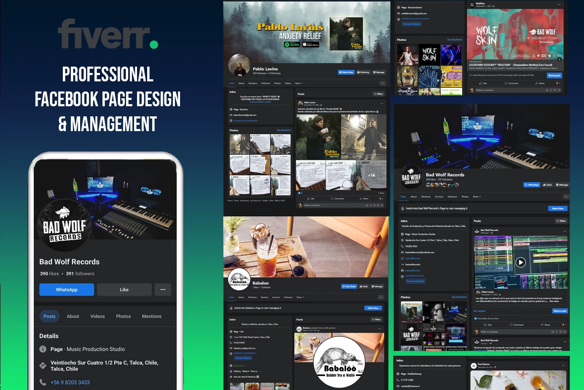The height and width of the screenshot is (390, 584).
Task: Click Switch Now on the Babaloo page
Action: [x=373, y=308]
